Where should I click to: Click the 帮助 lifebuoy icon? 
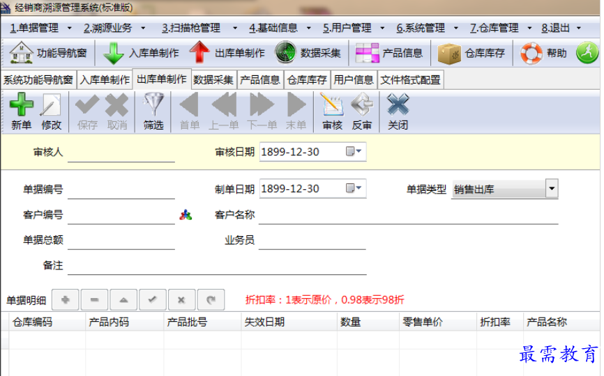click(x=531, y=53)
